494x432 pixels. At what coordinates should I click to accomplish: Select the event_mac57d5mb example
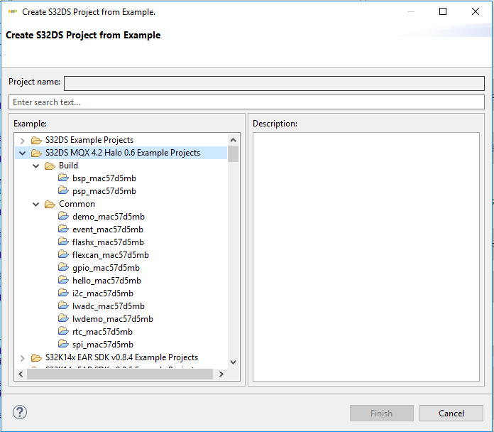pos(108,229)
